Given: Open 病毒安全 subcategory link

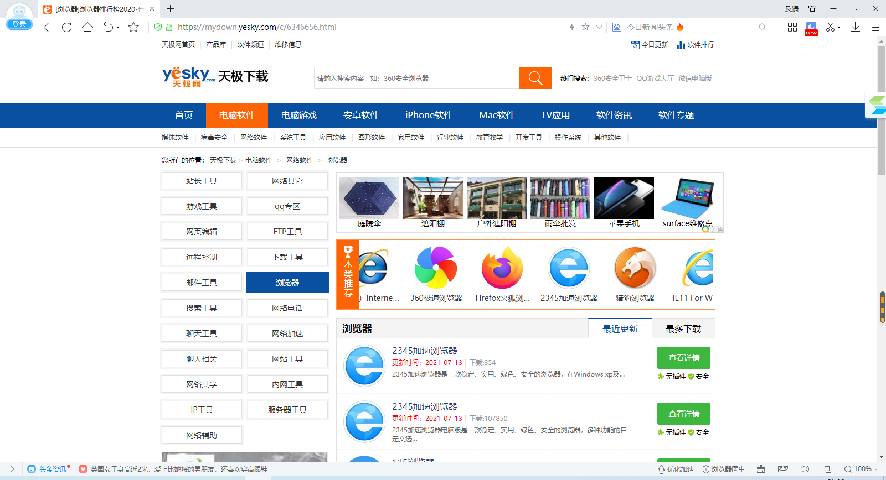Looking at the screenshot, I should 214,138.
